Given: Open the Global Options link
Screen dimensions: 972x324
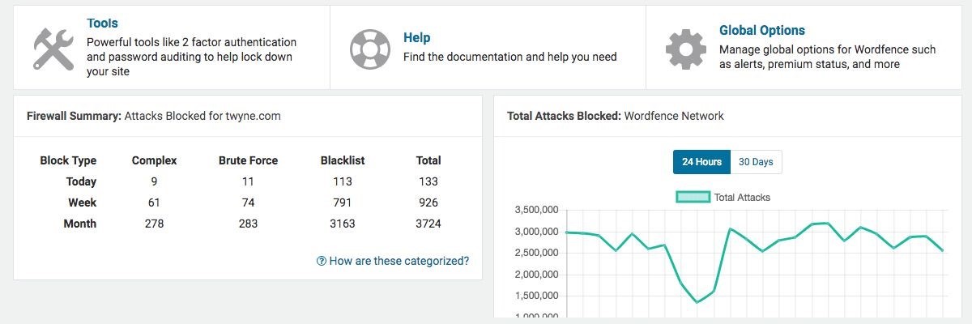Looking at the screenshot, I should (x=762, y=30).
